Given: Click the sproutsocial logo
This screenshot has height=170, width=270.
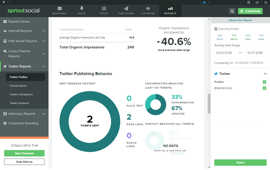Looking at the screenshot, I should coord(24,11).
